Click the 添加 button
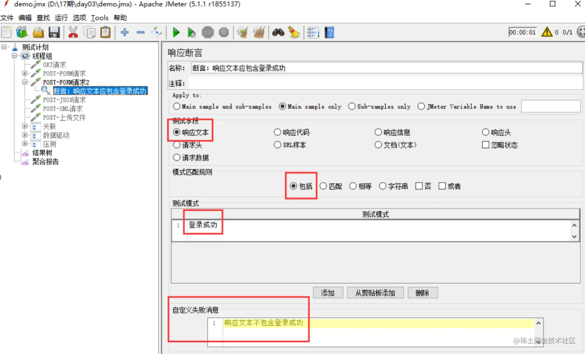Image resolution: width=585 pixels, height=354 pixels. [328, 293]
